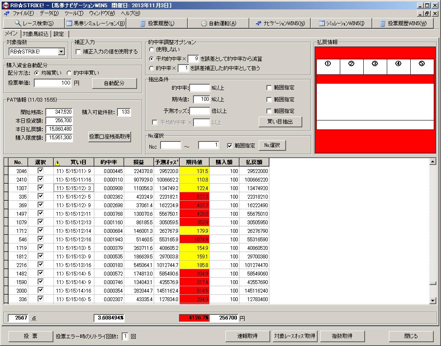Image resolution: width=441 pixels, height=346 pixels.
Task: Enable 補正入力の値を使用する checkbox
Action: click(x=78, y=52)
